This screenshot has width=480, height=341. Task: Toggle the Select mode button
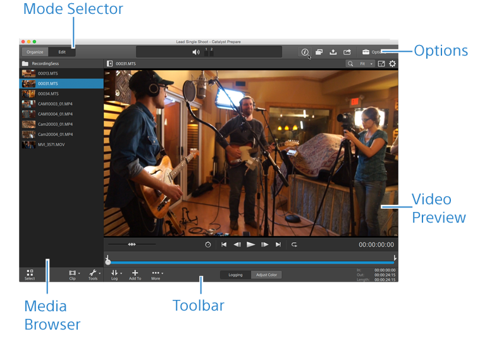pyautogui.click(x=30, y=274)
